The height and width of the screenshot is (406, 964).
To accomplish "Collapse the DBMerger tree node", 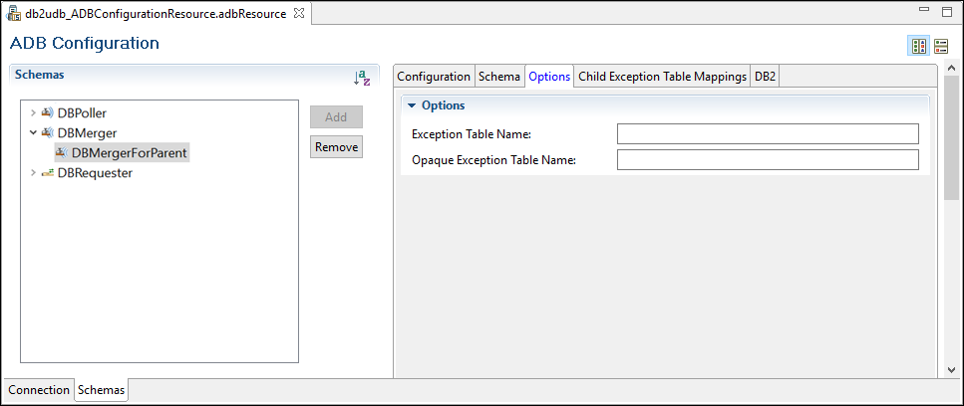I will tap(33, 133).
